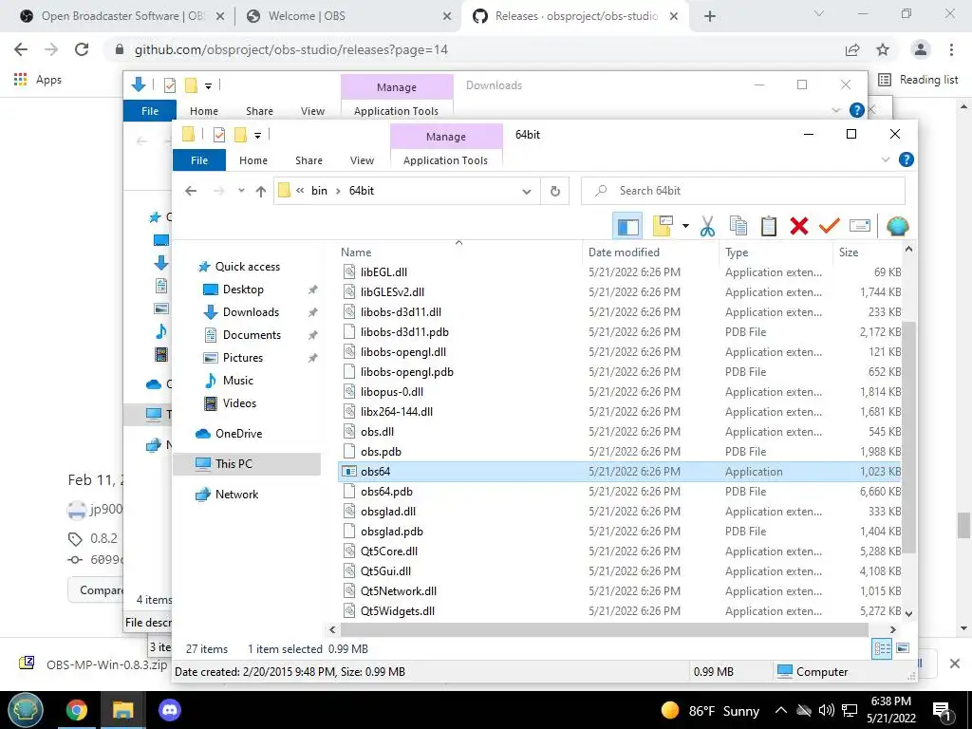Click Discord icon in taskbar
Image resolution: width=972 pixels, height=729 pixels.
[x=169, y=710]
